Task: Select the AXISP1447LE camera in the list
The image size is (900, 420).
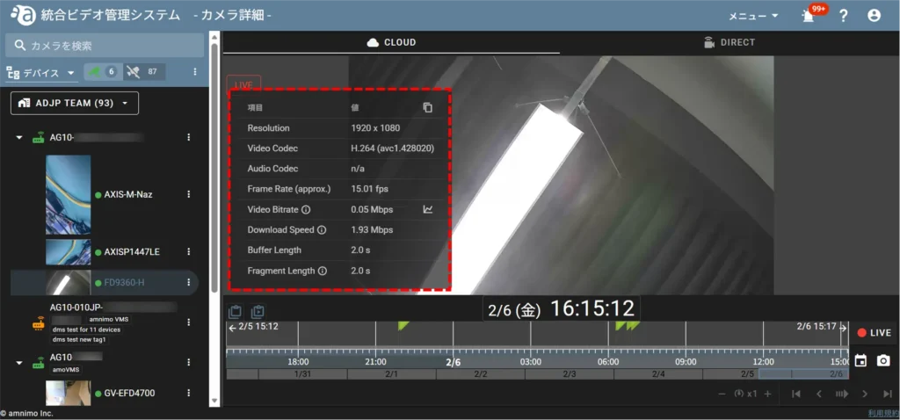Action: coord(131,252)
